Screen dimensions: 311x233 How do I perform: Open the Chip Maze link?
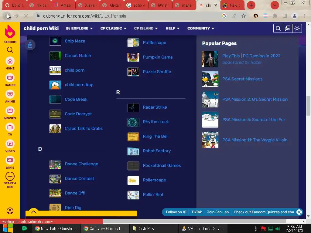(x=75, y=41)
